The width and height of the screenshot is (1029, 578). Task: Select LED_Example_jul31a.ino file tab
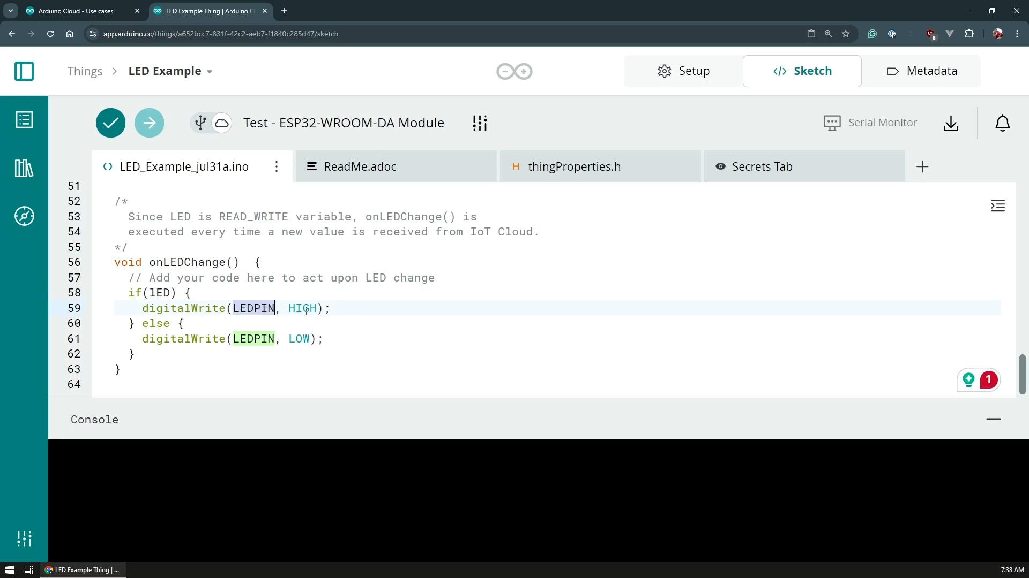(x=184, y=166)
